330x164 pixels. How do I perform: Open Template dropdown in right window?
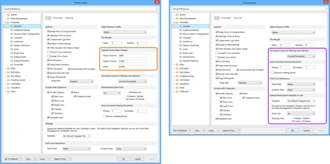(301, 101)
